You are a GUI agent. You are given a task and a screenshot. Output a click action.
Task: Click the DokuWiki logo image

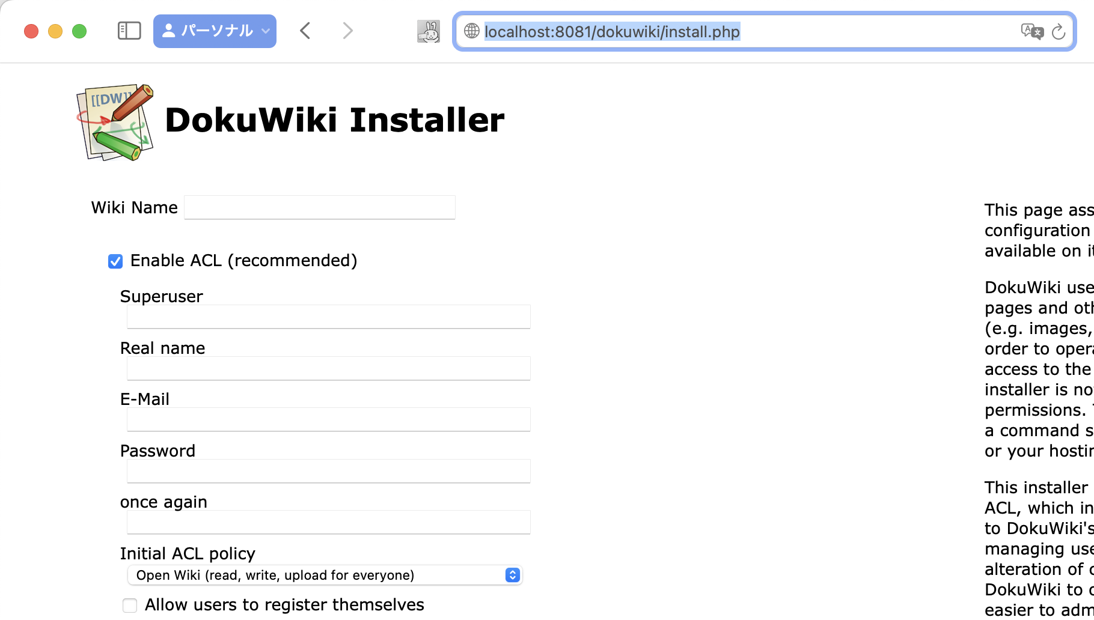(115, 123)
